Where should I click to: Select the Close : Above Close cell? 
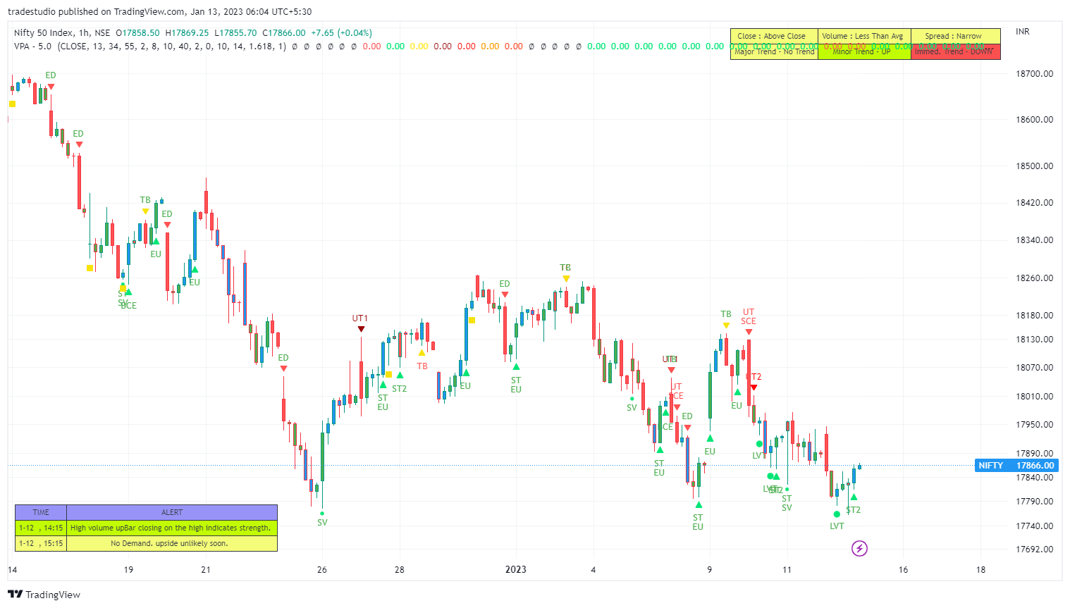tap(774, 36)
